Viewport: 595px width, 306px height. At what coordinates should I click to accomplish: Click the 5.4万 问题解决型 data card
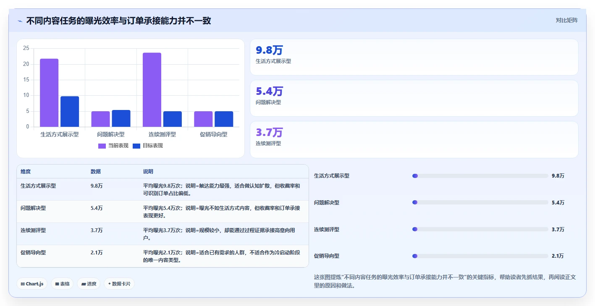414,98
